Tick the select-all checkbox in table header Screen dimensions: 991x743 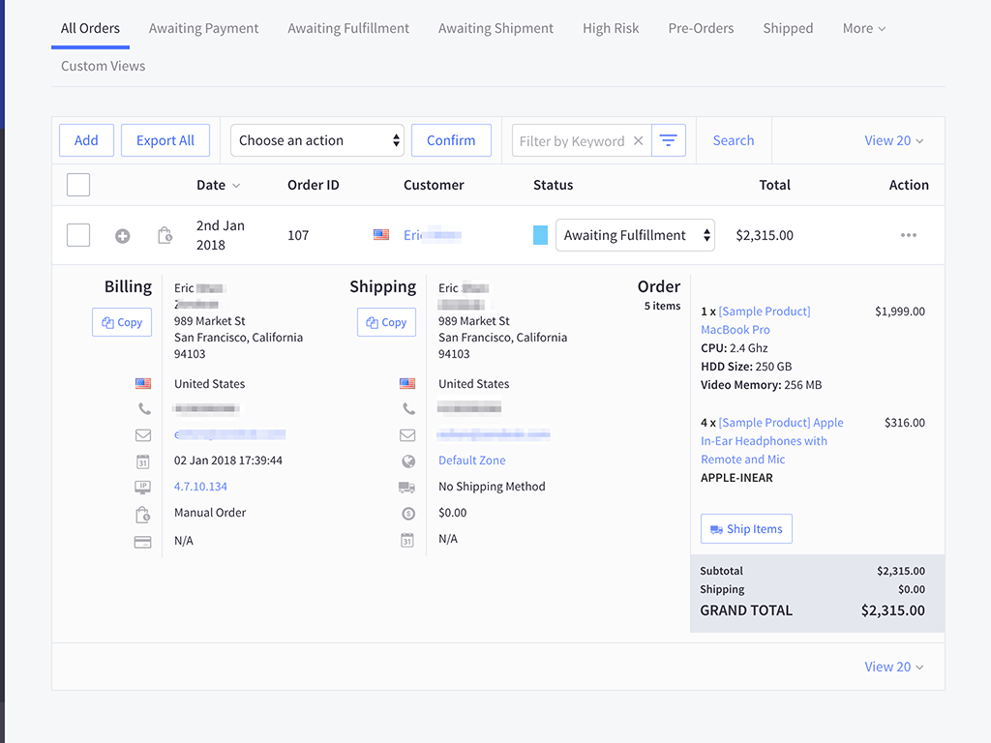[78, 185]
